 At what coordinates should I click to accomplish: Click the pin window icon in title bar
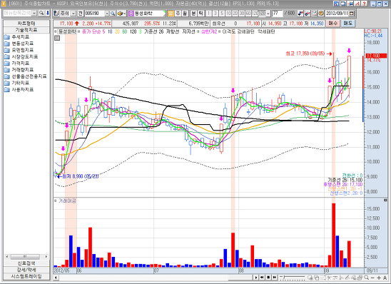[x=350, y=4]
